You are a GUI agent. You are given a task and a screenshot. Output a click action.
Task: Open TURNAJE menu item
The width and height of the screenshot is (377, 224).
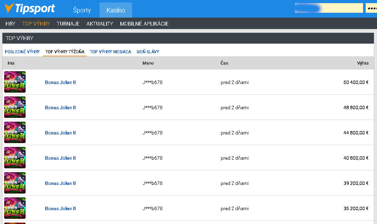pyautogui.click(x=68, y=24)
